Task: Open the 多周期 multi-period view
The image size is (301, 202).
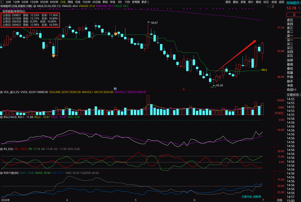Action: pos(136,2)
